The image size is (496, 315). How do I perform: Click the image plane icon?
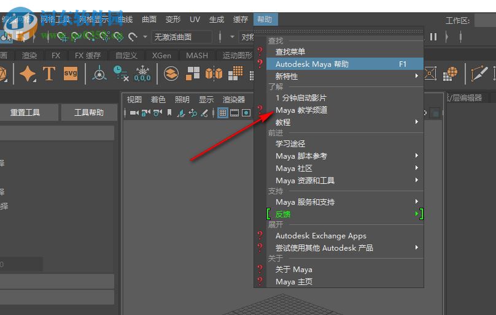pos(181,113)
